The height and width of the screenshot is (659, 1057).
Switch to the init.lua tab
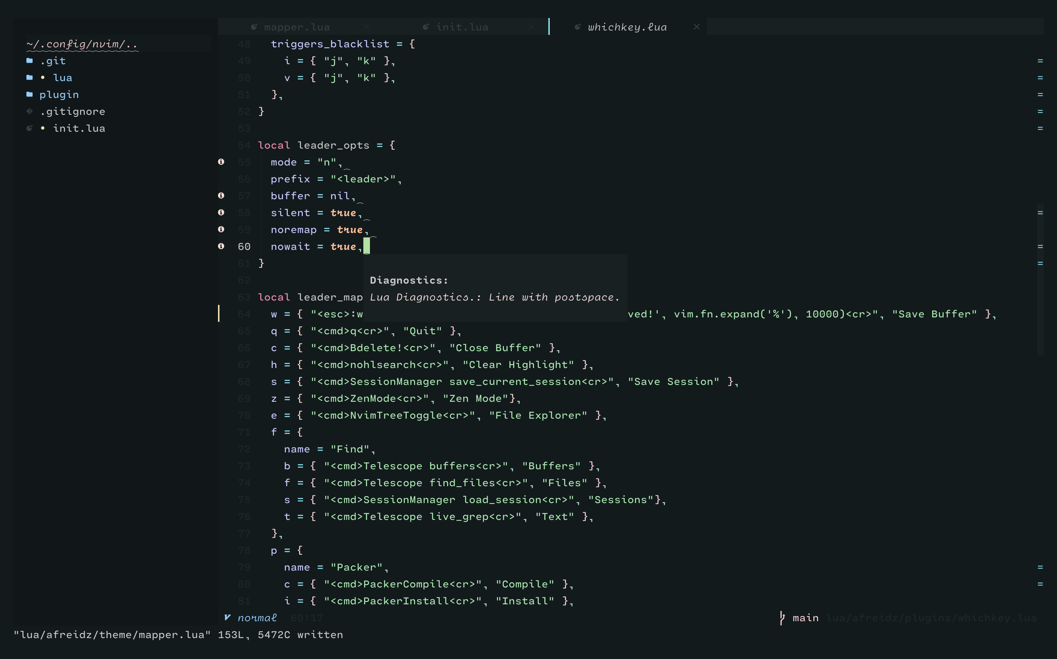point(462,27)
